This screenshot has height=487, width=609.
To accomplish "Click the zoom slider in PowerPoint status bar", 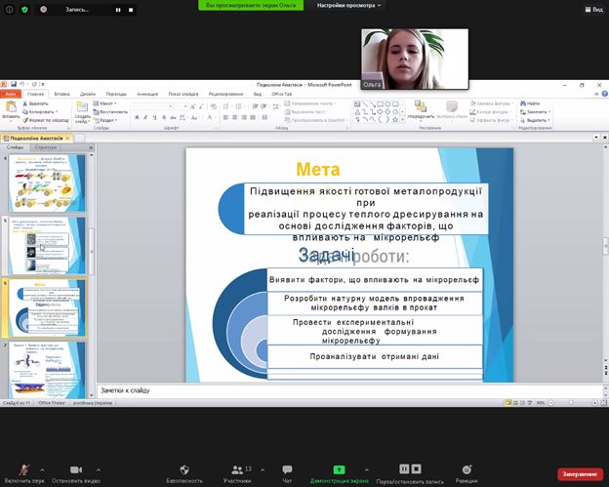I will [x=572, y=402].
